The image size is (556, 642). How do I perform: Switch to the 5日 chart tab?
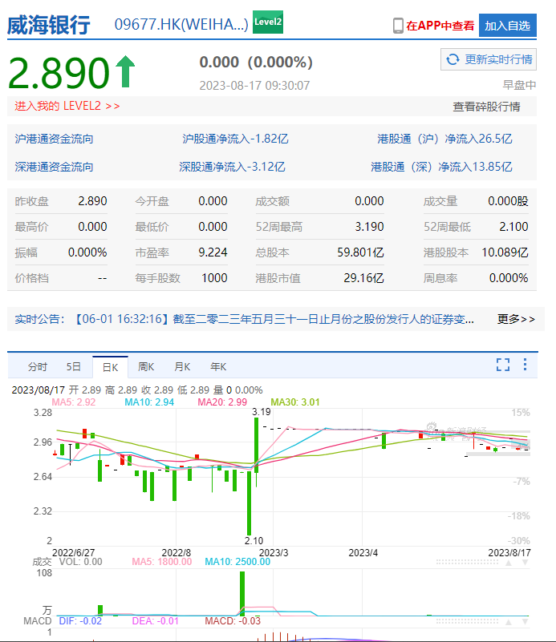tap(74, 367)
